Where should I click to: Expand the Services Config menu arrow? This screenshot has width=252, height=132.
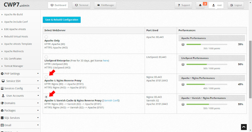pos(38,88)
